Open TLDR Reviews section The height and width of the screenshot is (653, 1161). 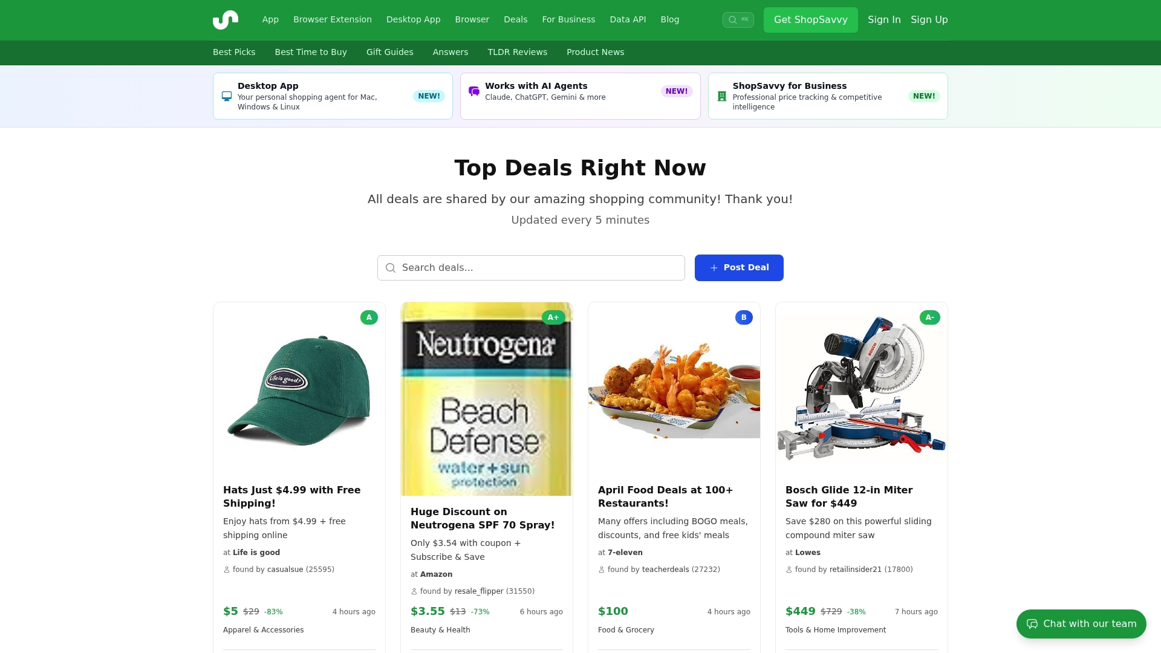pos(517,52)
